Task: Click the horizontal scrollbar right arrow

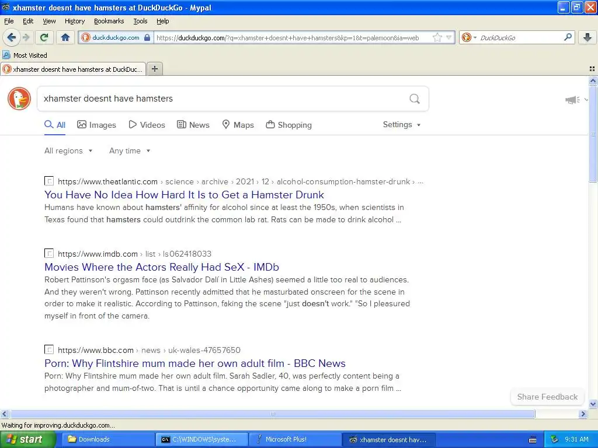Action: coord(583,414)
